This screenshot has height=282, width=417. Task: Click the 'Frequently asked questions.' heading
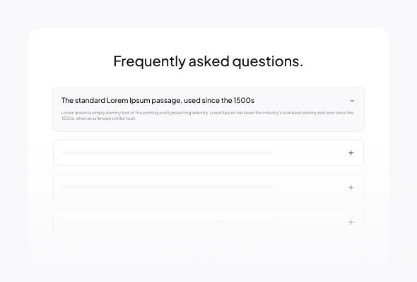point(208,61)
